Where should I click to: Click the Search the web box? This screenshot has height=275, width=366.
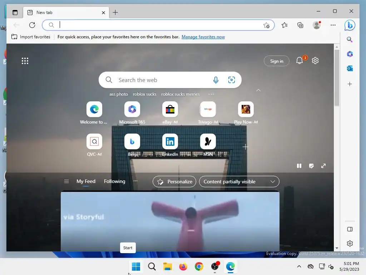tap(170, 80)
